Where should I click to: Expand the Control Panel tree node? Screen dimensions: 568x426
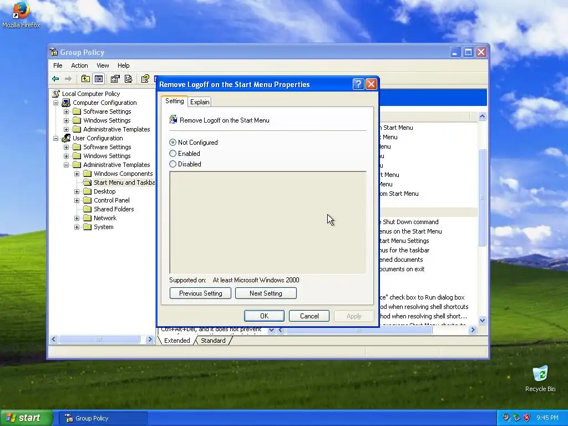click(77, 200)
